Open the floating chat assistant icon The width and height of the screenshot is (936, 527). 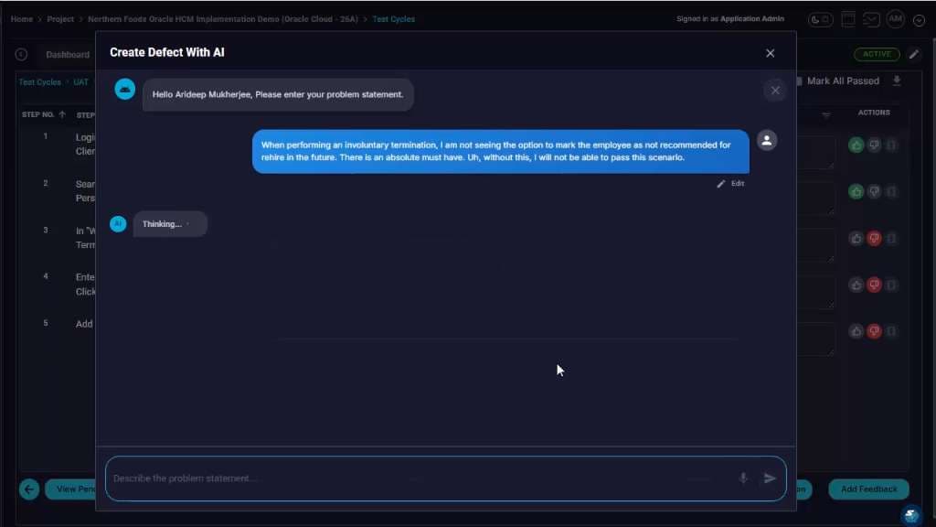911,514
